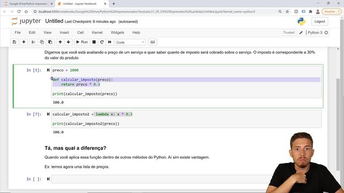Screen dimensions: 344x193
Task: Open the command palette keyboard icon
Action: 153,42
